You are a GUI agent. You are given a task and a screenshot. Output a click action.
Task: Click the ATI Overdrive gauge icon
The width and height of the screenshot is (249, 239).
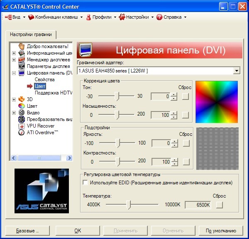[22, 132]
